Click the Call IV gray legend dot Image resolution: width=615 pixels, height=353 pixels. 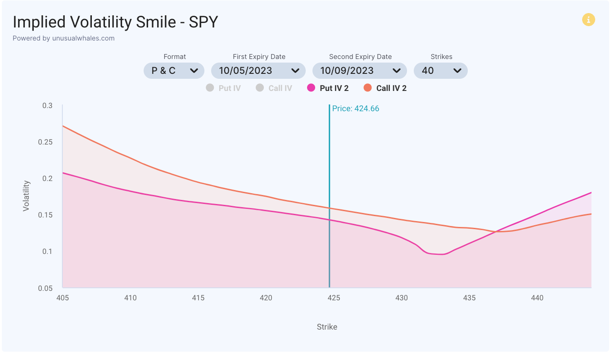tap(260, 88)
